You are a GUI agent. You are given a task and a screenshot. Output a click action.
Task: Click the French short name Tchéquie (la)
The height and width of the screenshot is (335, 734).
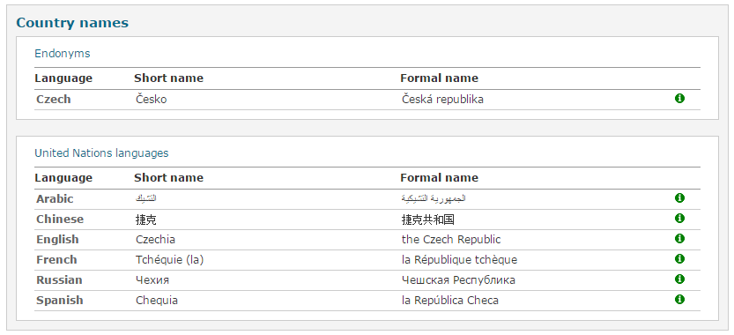170,260
